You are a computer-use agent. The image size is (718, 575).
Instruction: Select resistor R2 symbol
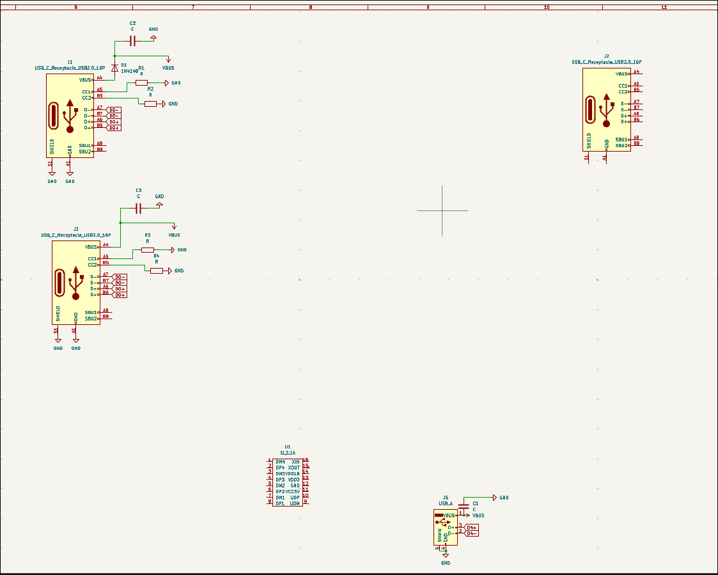coord(150,104)
